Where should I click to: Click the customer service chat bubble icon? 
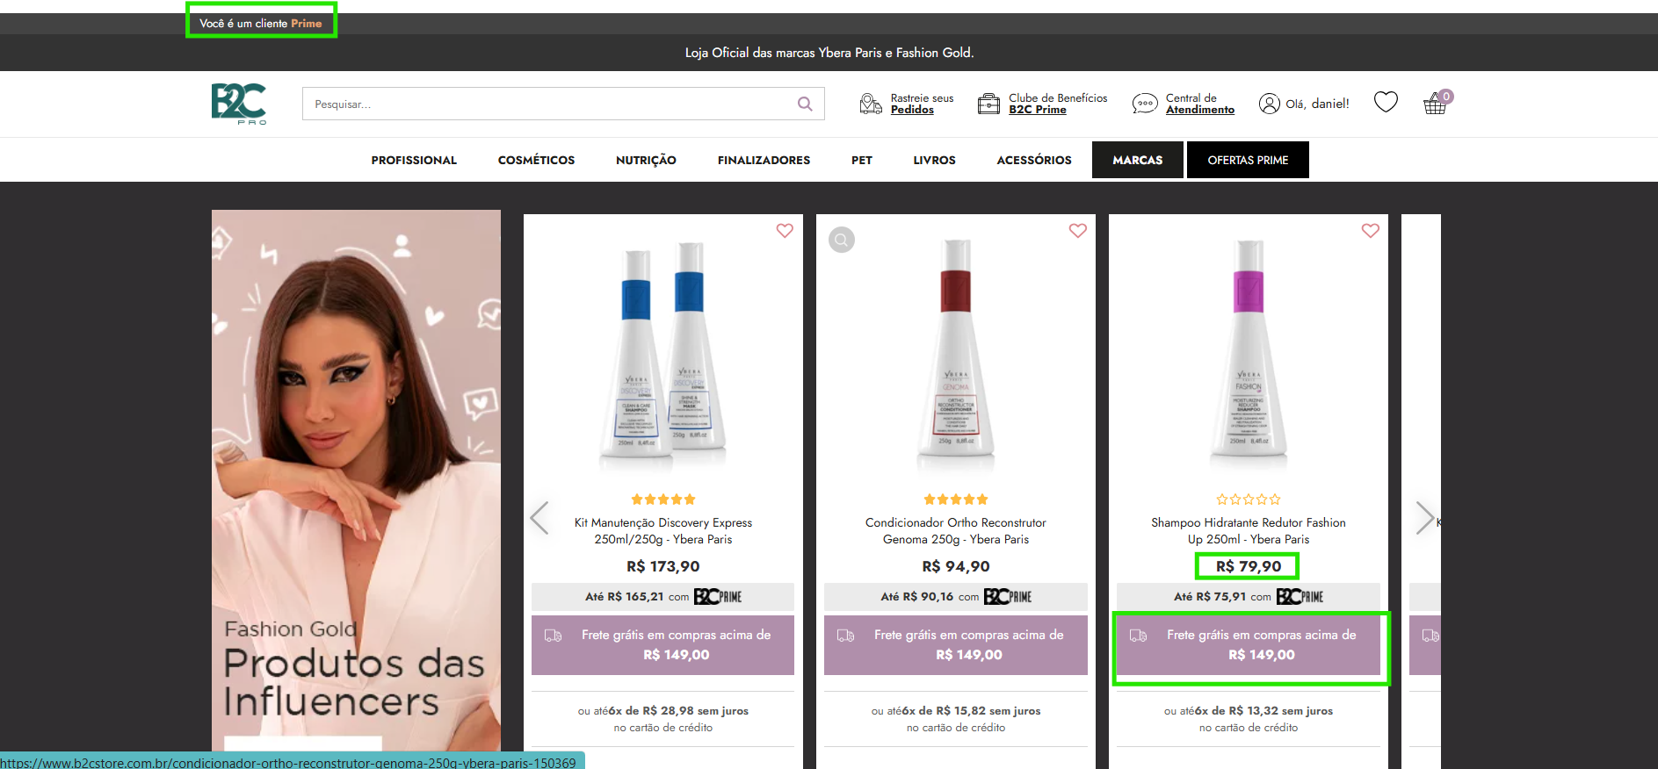point(1145,104)
